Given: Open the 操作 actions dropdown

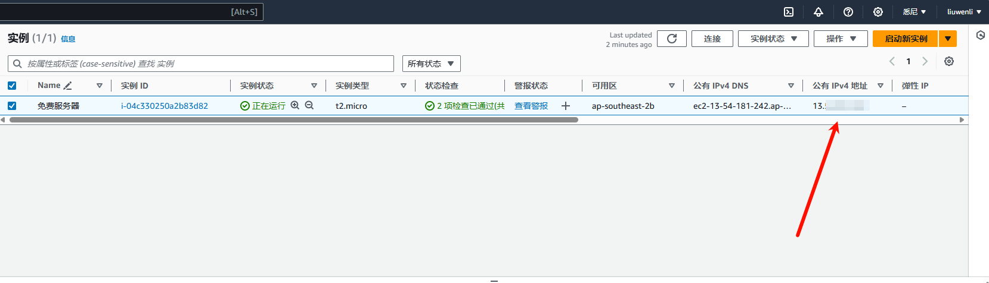Looking at the screenshot, I should coord(841,39).
